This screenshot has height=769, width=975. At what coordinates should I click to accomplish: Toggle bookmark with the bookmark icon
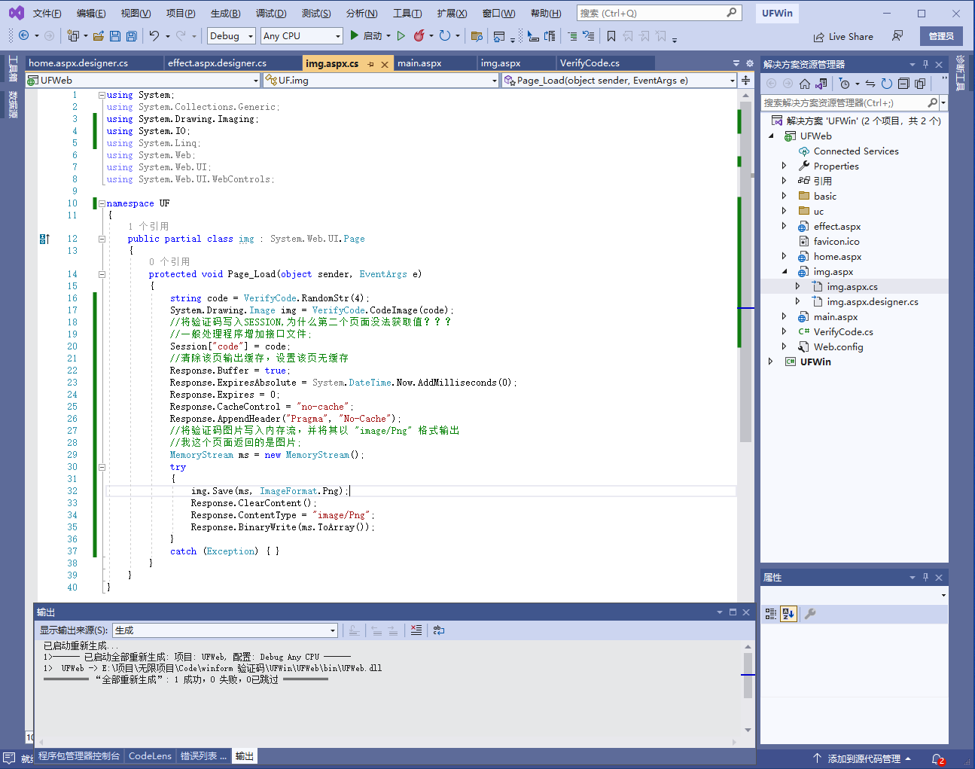pyautogui.click(x=611, y=35)
